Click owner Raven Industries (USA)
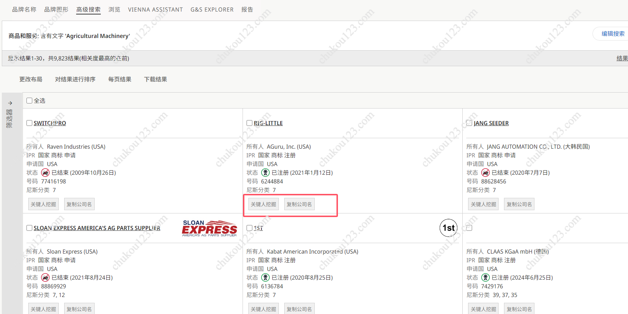The image size is (628, 314). pyautogui.click(x=76, y=147)
